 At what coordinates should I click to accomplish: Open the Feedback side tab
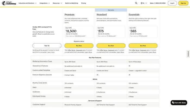188,54
